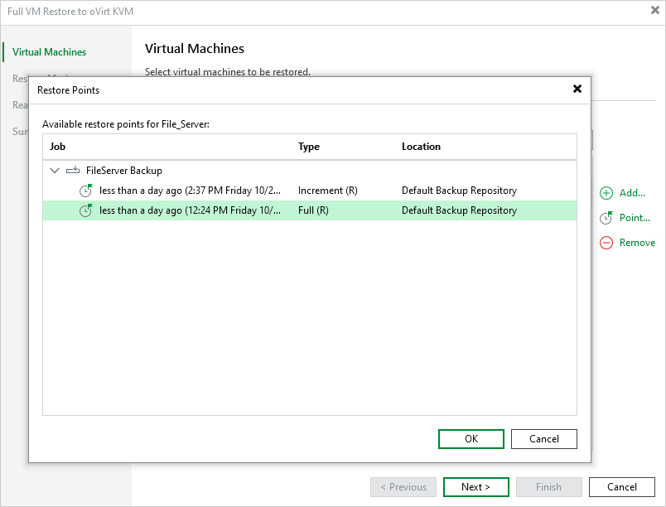Expand the restore points list under the job
The height and width of the screenshot is (507, 666).
point(54,170)
